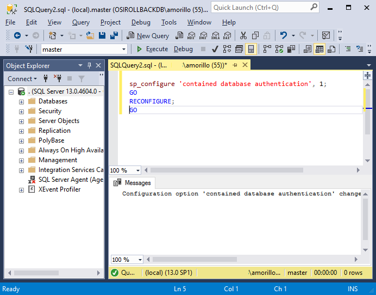Click the DAX query icon
The height and width of the screenshot is (295, 376).
[x=227, y=35]
